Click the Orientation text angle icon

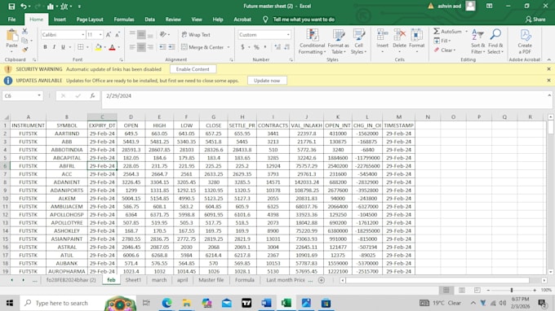(162, 34)
